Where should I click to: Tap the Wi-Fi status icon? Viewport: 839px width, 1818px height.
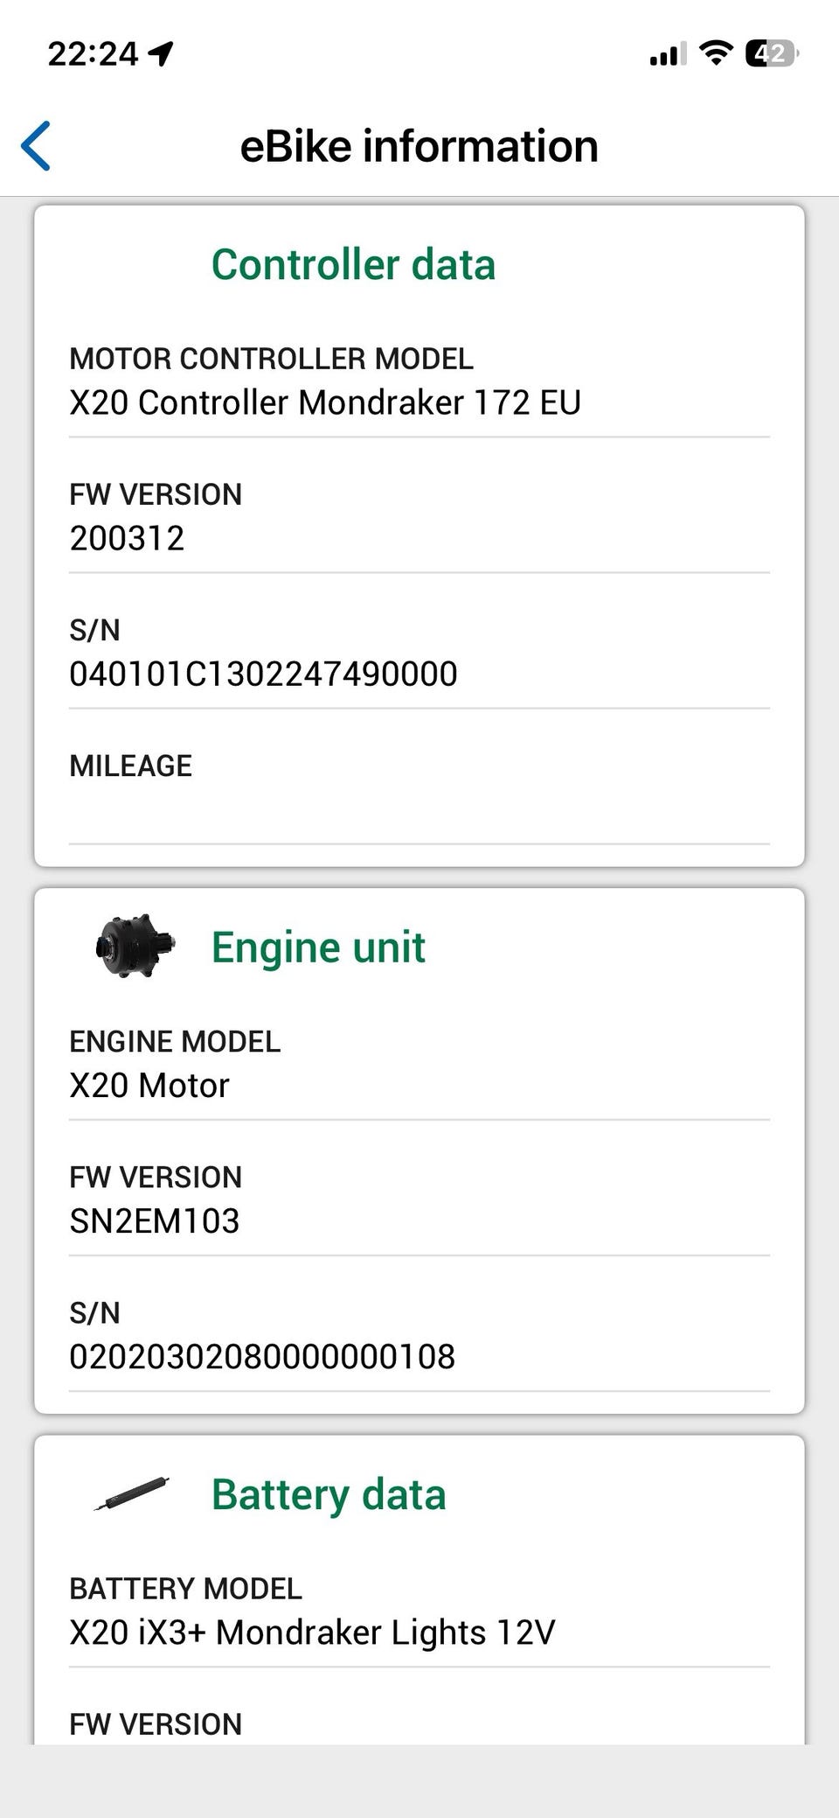pos(716,53)
